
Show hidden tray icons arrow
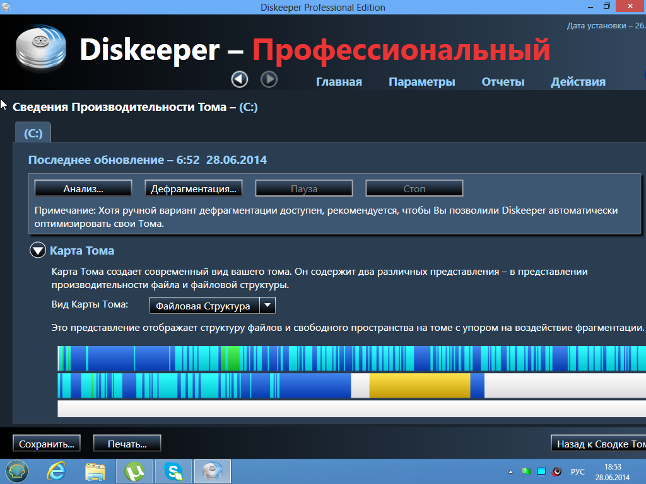(510, 472)
